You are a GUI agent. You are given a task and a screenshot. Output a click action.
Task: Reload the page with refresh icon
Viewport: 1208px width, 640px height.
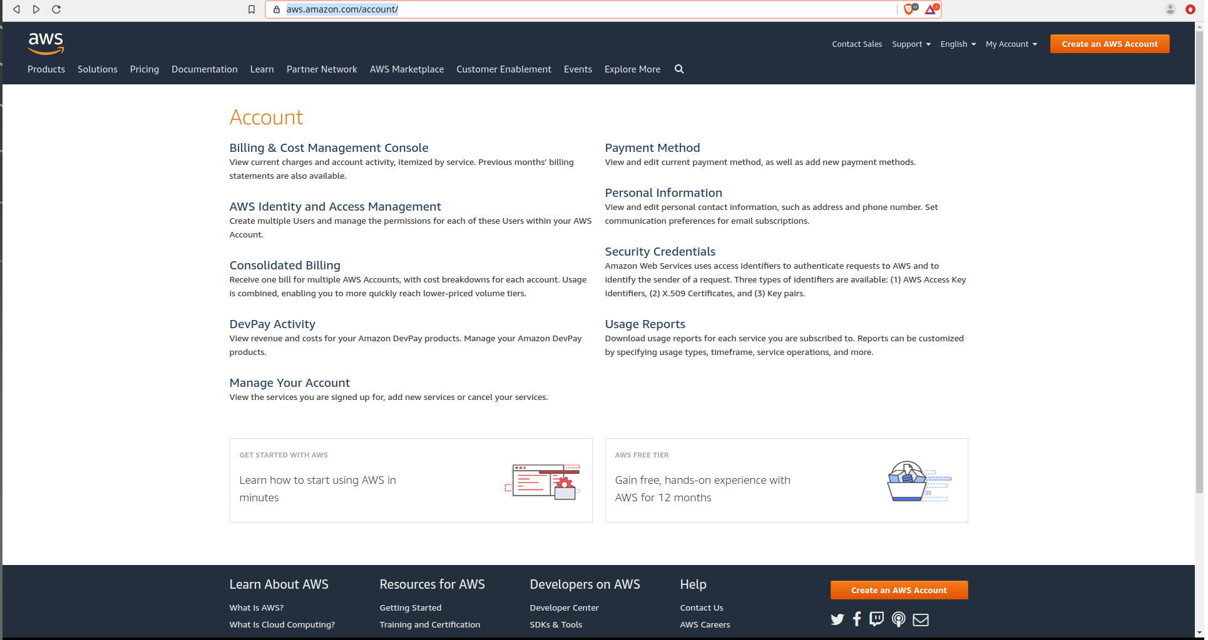click(56, 9)
